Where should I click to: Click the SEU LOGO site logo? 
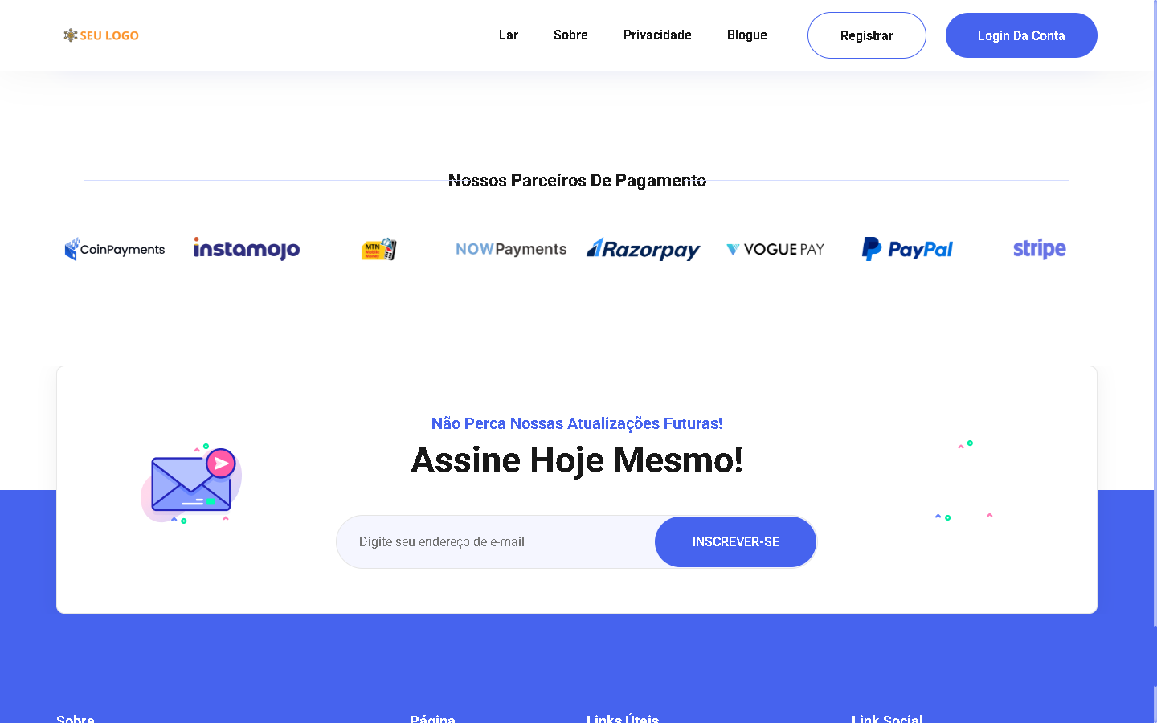(101, 35)
